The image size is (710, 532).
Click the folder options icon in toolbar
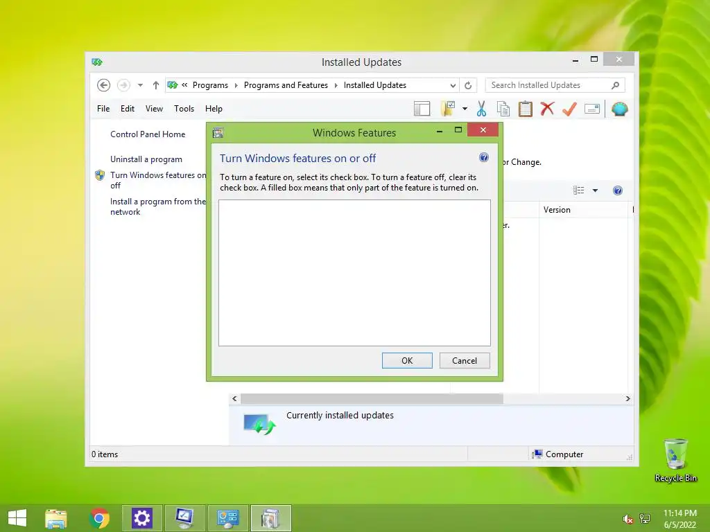pos(448,109)
